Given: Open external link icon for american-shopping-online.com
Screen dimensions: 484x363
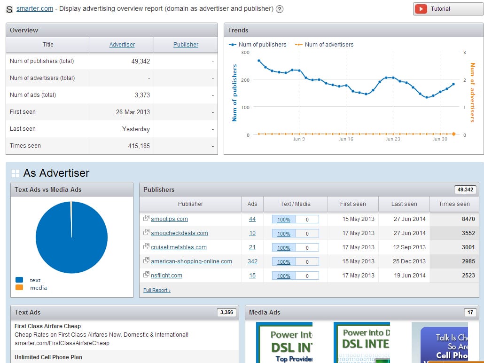Looking at the screenshot, I should 146,260.
